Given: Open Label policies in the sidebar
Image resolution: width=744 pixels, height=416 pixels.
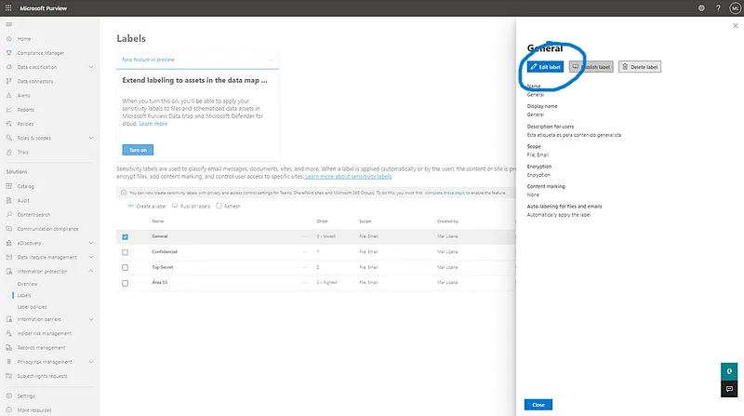Looking at the screenshot, I should (x=33, y=307).
